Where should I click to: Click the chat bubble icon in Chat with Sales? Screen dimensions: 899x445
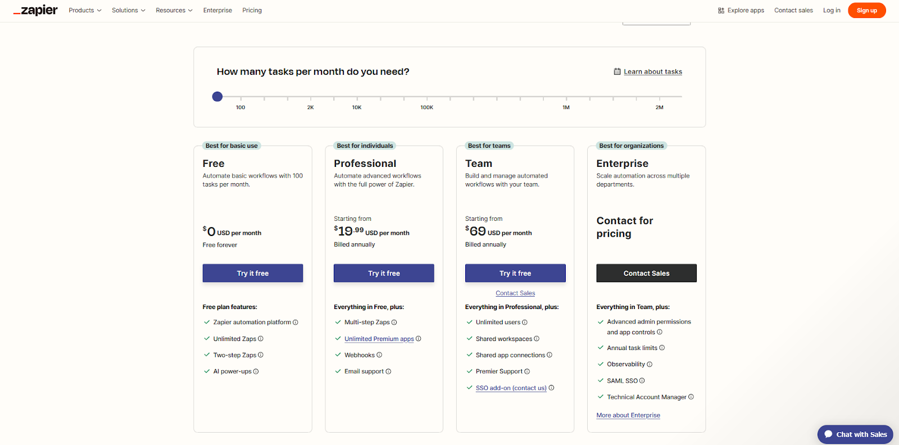828,434
